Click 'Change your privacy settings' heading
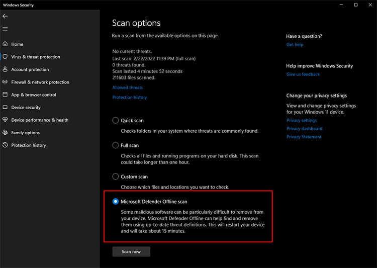 (x=316, y=96)
